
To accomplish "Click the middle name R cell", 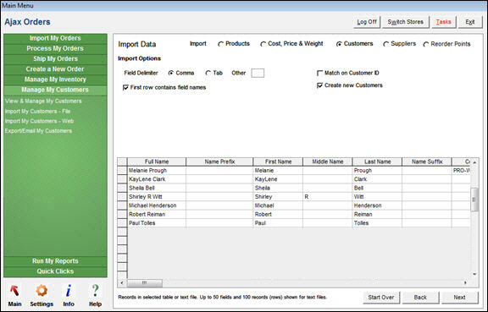I will (327, 197).
